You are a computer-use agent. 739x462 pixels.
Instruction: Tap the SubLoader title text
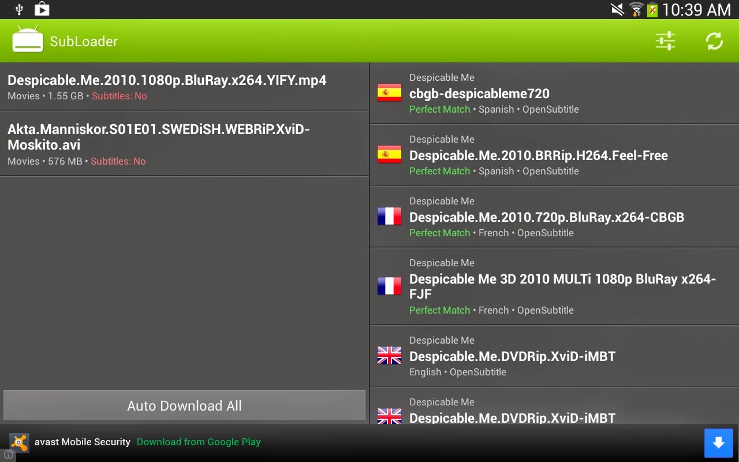[x=84, y=42]
